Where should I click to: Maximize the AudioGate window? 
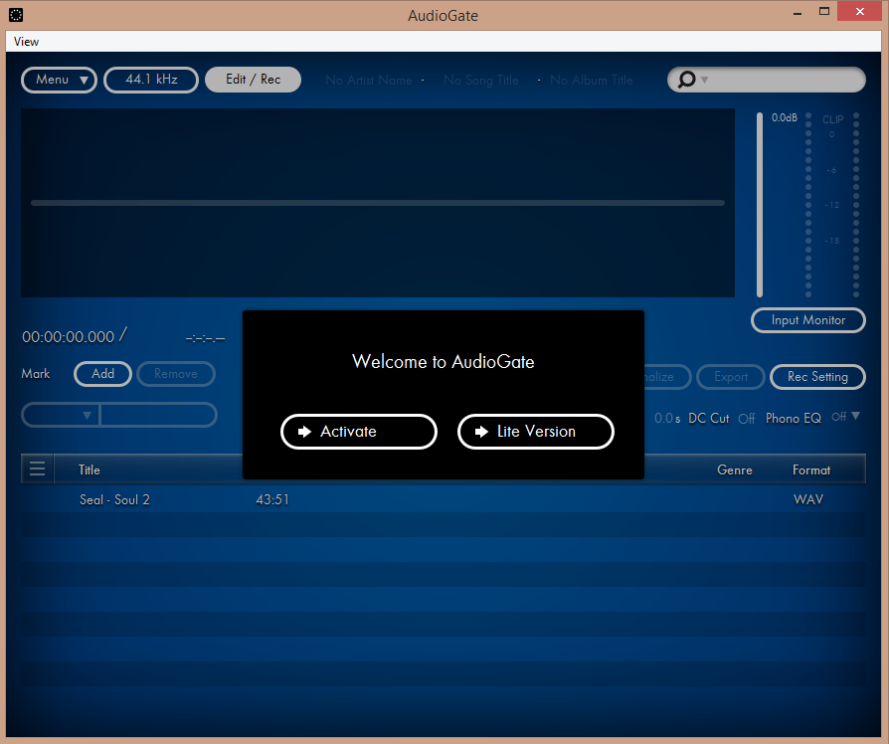pos(824,12)
